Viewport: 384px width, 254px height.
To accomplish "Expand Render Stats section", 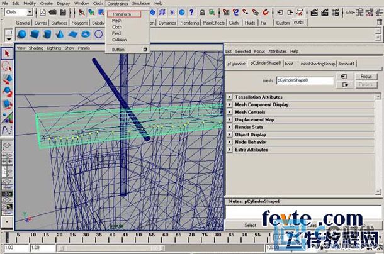I will (x=230, y=127).
